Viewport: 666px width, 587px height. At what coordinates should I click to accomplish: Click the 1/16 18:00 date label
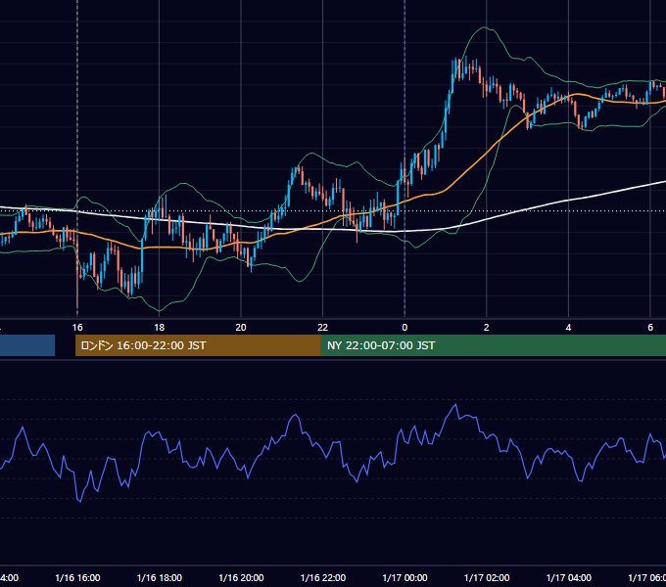point(160,577)
